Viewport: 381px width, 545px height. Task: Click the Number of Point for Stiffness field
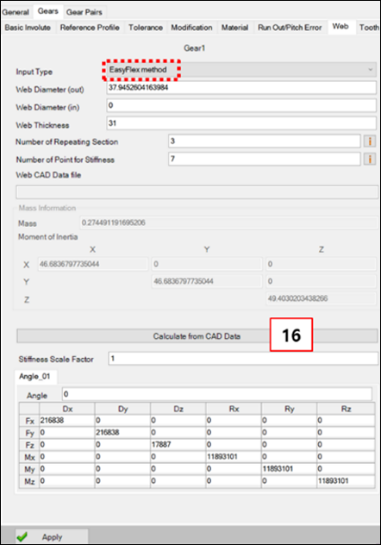click(x=265, y=159)
